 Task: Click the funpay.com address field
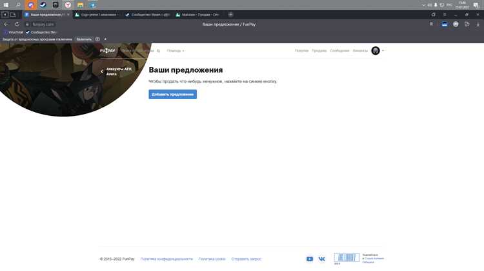43,24
